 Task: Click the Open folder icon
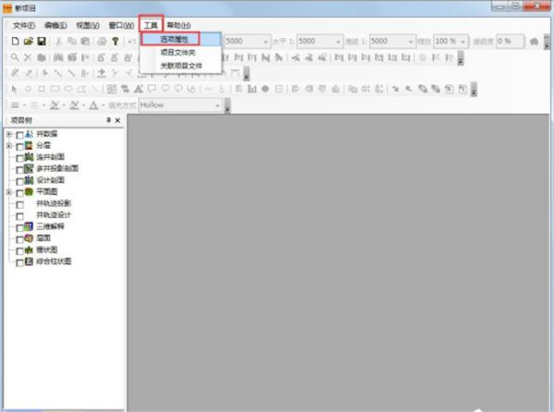click(28, 42)
